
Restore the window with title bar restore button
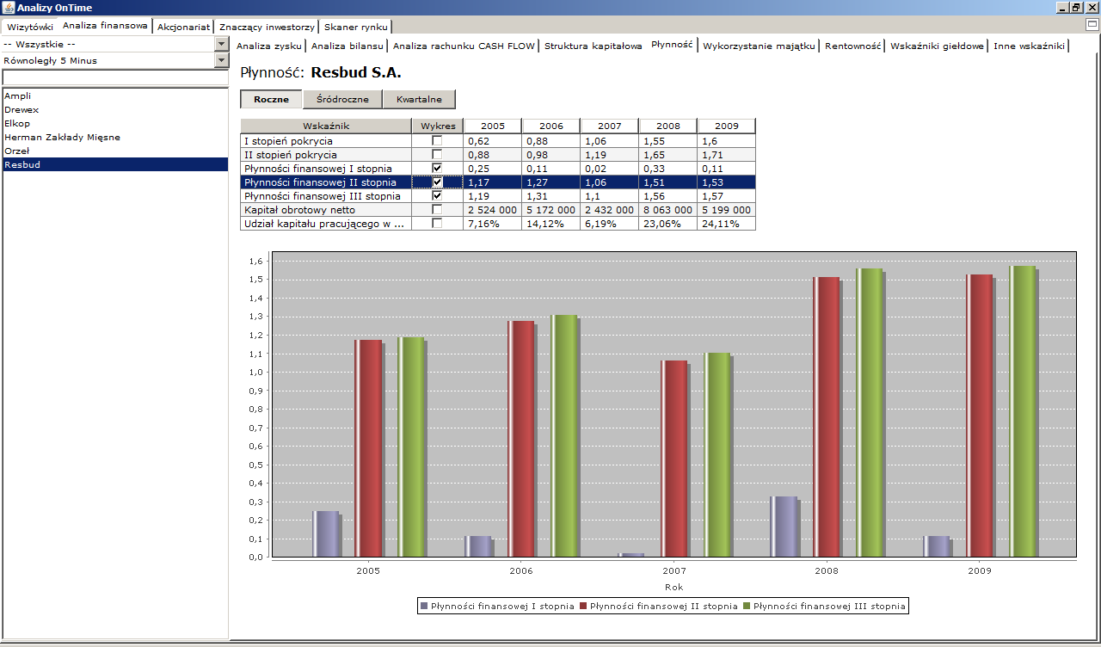[x=1076, y=8]
